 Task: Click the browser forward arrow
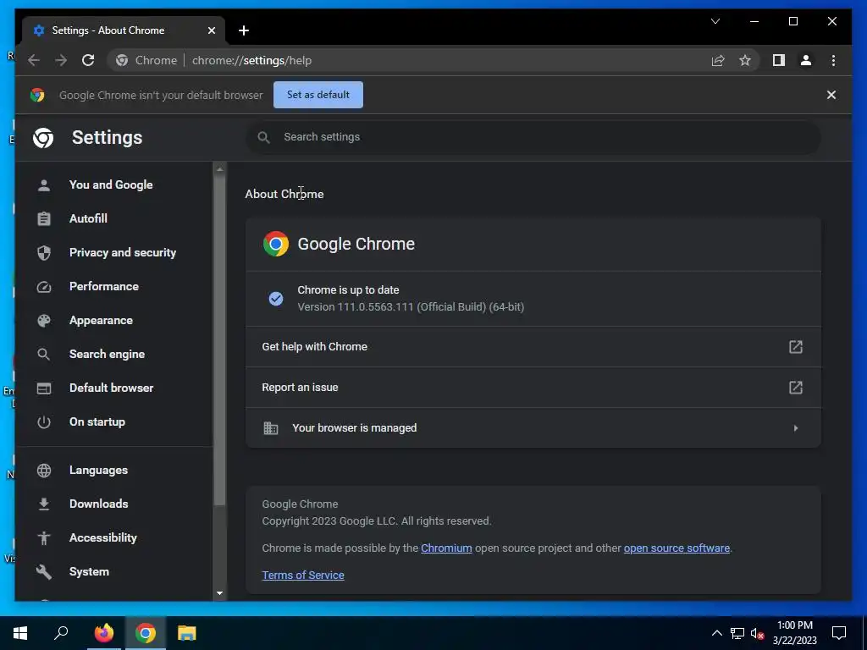coord(61,60)
